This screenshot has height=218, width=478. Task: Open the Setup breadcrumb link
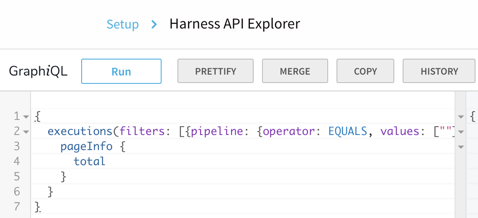123,24
